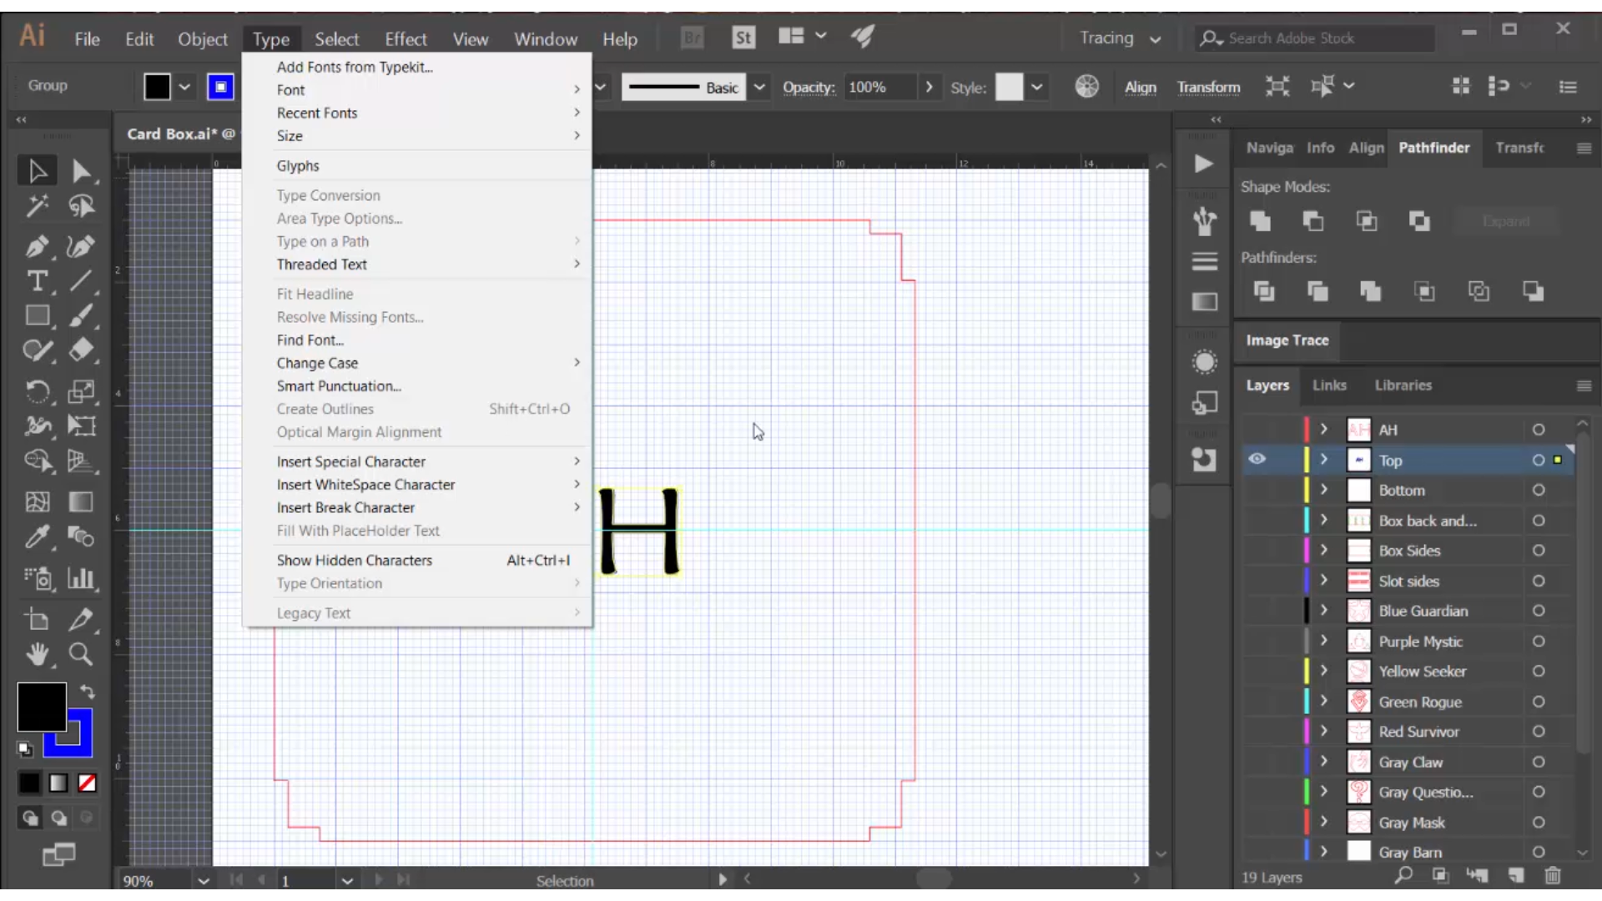Viewport: 1602px width, 901px height.
Task: Toggle visibility of the AH layer
Action: pyautogui.click(x=1257, y=429)
